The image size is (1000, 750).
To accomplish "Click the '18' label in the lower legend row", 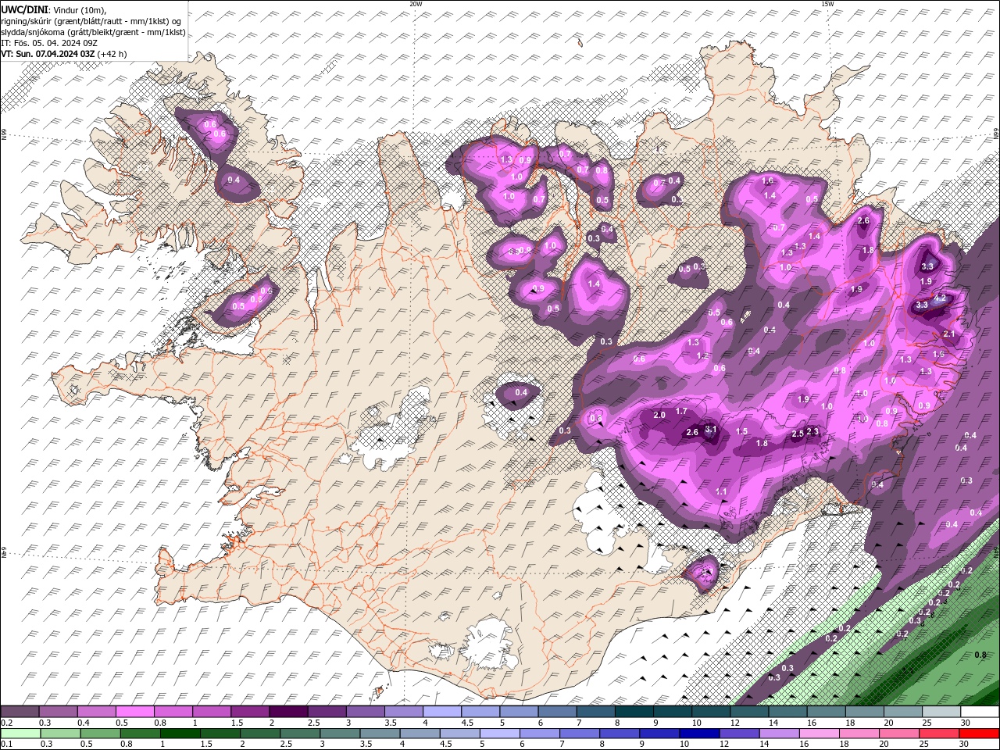I will tap(845, 745).
